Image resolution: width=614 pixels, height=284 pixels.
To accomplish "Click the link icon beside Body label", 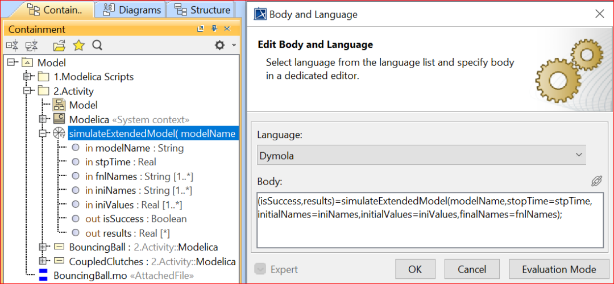I will pyautogui.click(x=596, y=181).
